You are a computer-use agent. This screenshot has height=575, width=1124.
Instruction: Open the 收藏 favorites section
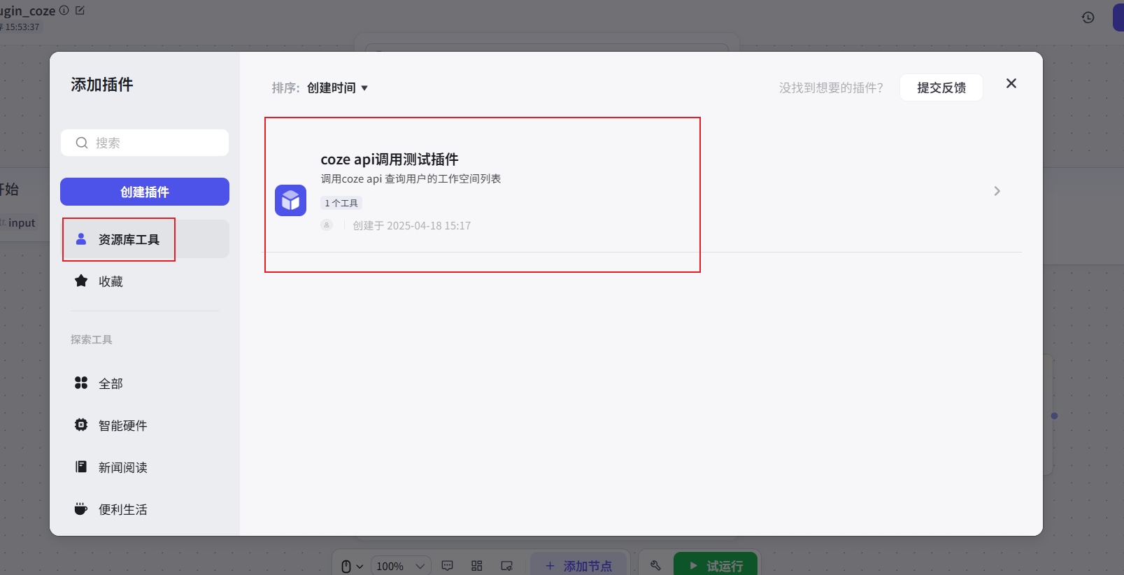(x=145, y=281)
